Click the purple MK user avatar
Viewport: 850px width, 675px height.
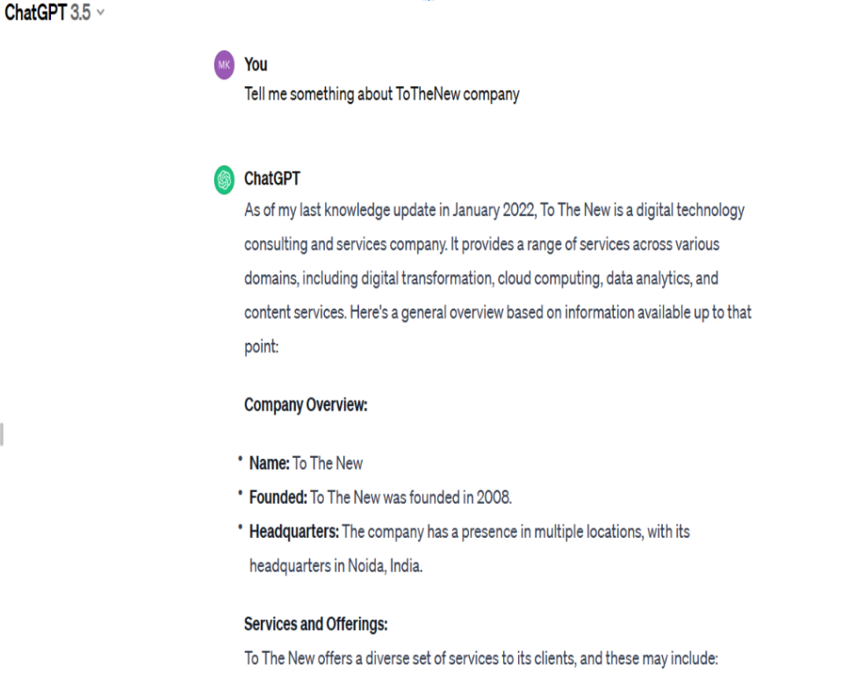[x=224, y=65]
